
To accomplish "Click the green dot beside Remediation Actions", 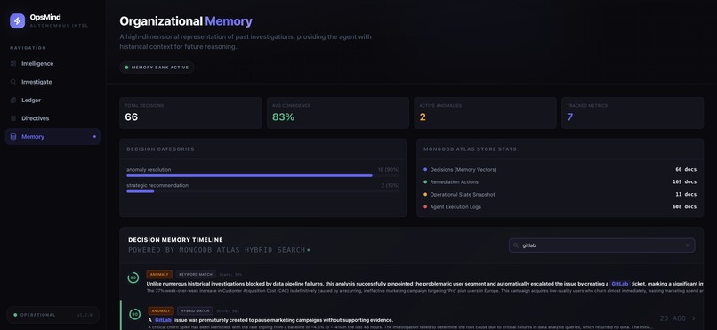I will point(425,182).
